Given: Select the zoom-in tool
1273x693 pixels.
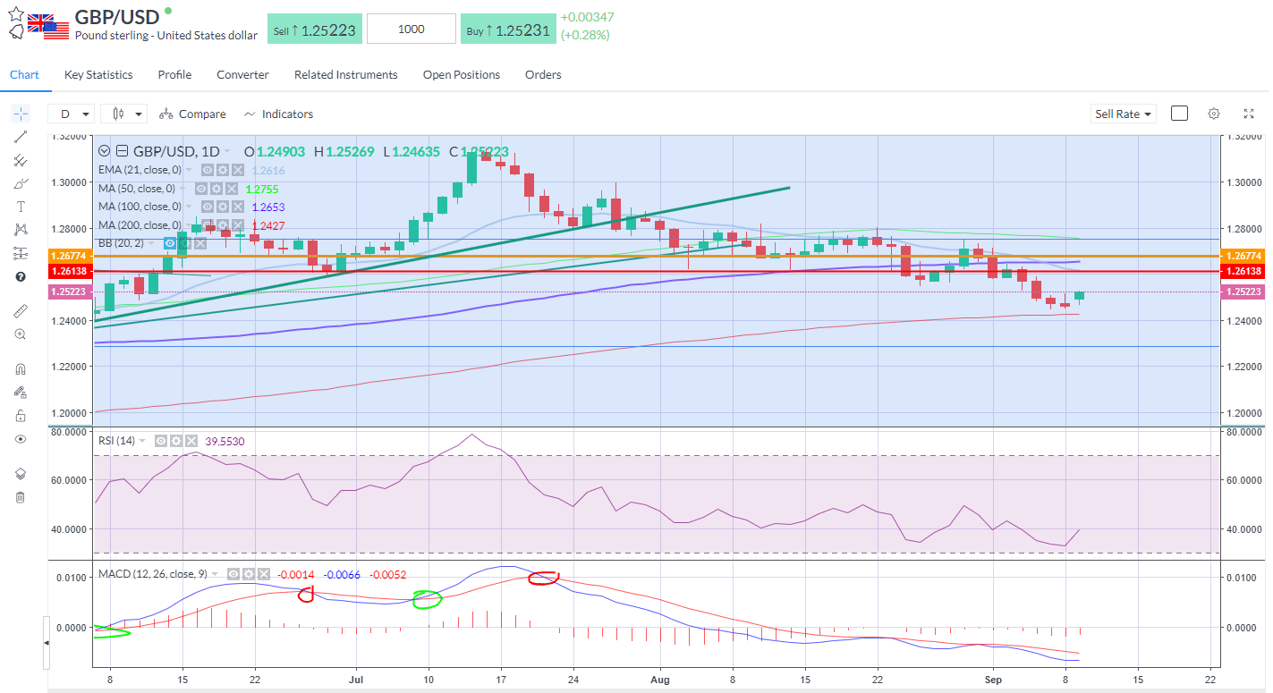Looking at the screenshot, I should tap(20, 334).
